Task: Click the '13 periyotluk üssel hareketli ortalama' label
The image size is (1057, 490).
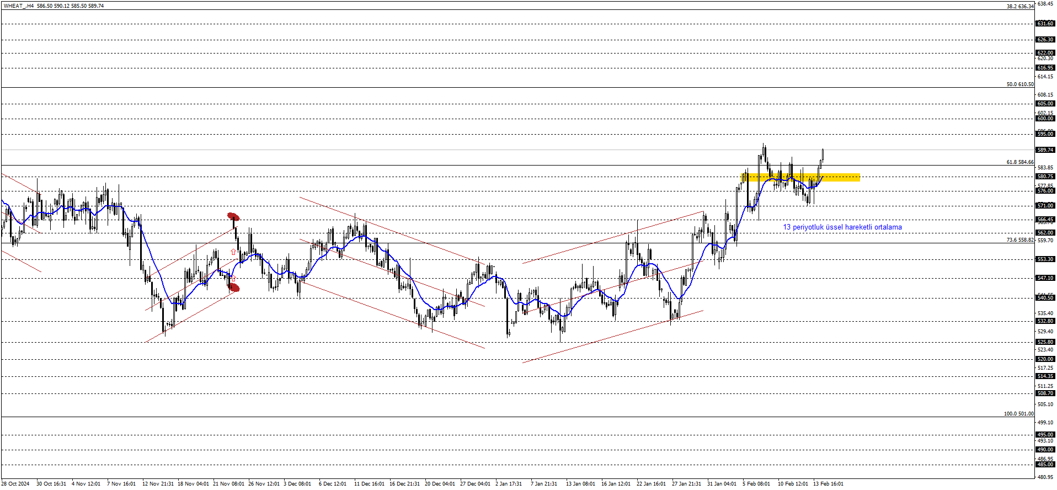Action: (842, 227)
